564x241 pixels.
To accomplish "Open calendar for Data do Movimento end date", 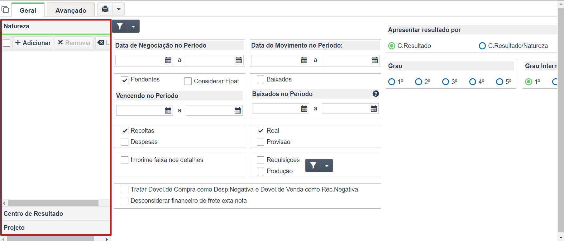I will point(375,60).
